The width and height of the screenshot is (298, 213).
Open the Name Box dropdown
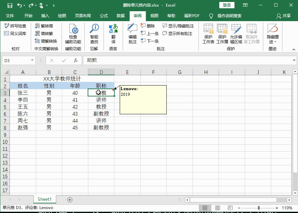(x=32, y=60)
